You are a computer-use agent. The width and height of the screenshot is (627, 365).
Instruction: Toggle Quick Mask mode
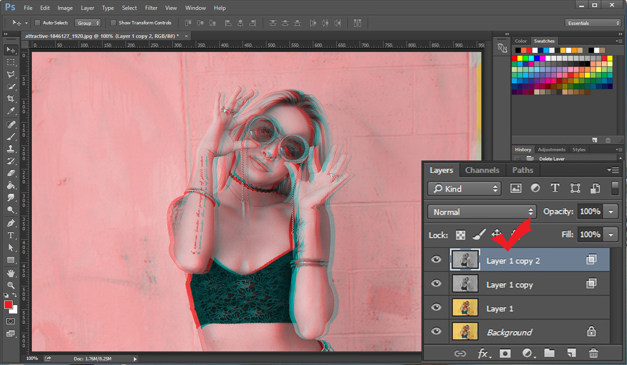(x=11, y=321)
